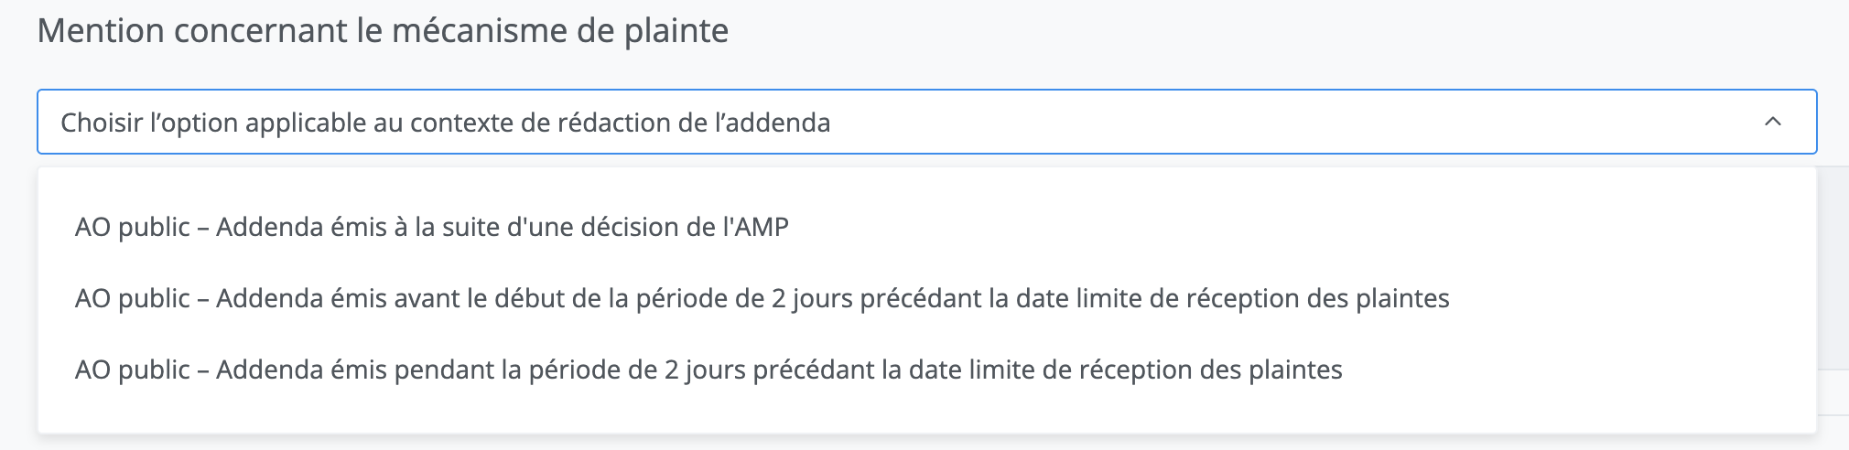The width and height of the screenshot is (1849, 450).
Task: Select the 'suite d'une décision de l'AMP' option
Action: [432, 227]
